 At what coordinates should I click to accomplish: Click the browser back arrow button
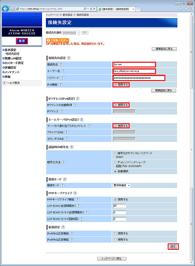pos(5,9)
